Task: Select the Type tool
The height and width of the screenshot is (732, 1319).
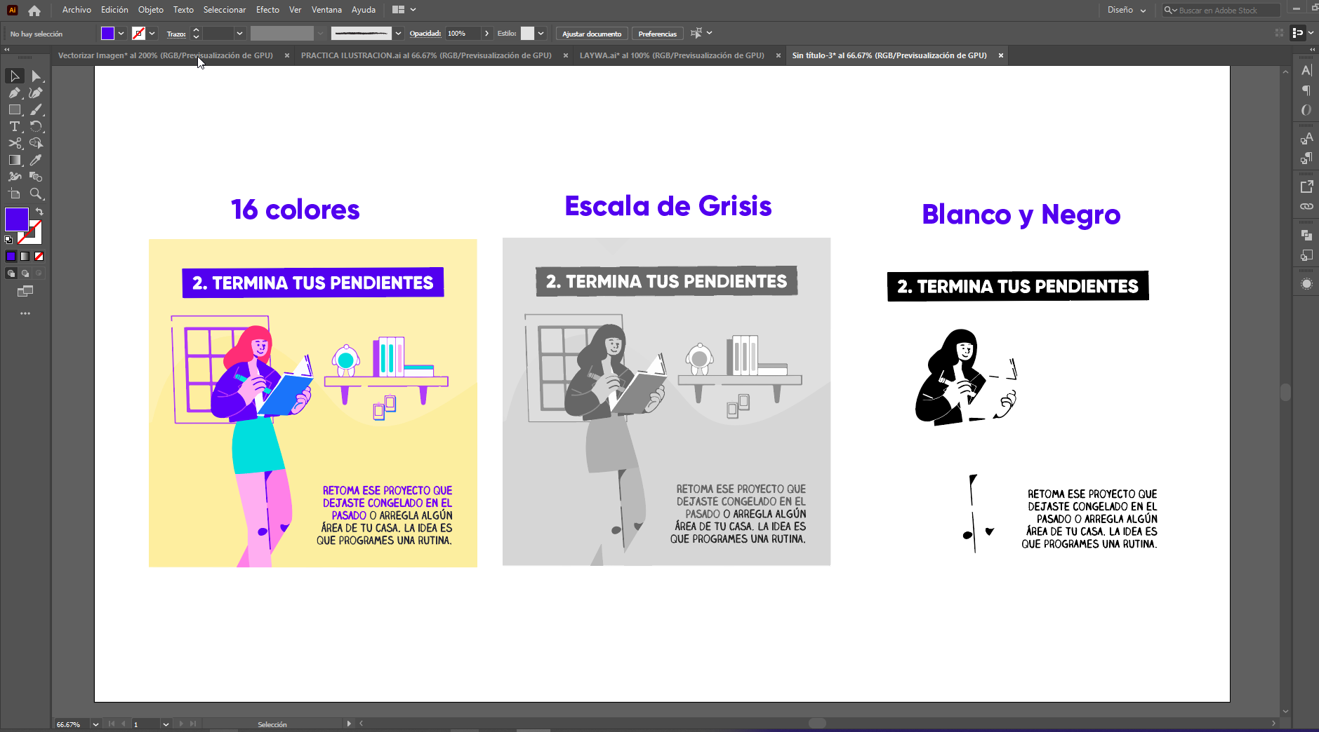Action: [x=14, y=126]
